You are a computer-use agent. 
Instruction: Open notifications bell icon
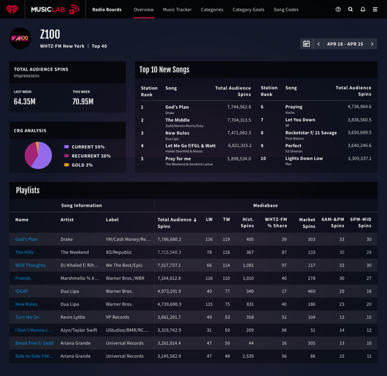(x=363, y=9)
